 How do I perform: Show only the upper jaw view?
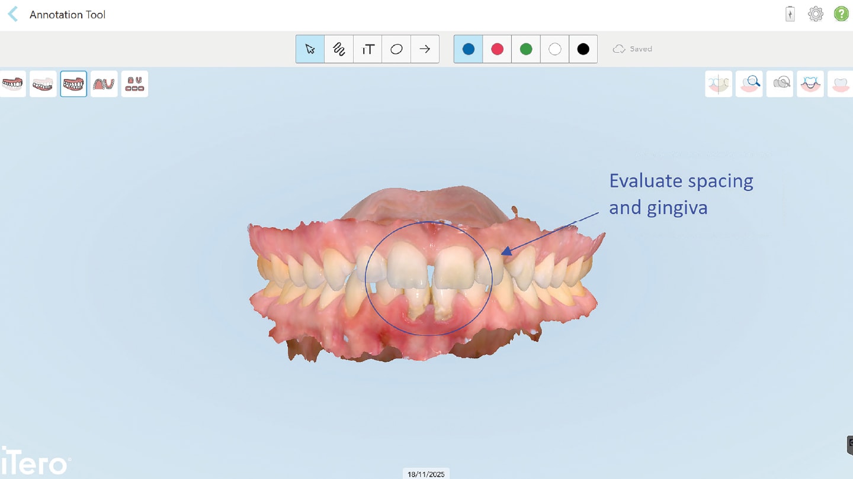click(x=12, y=84)
